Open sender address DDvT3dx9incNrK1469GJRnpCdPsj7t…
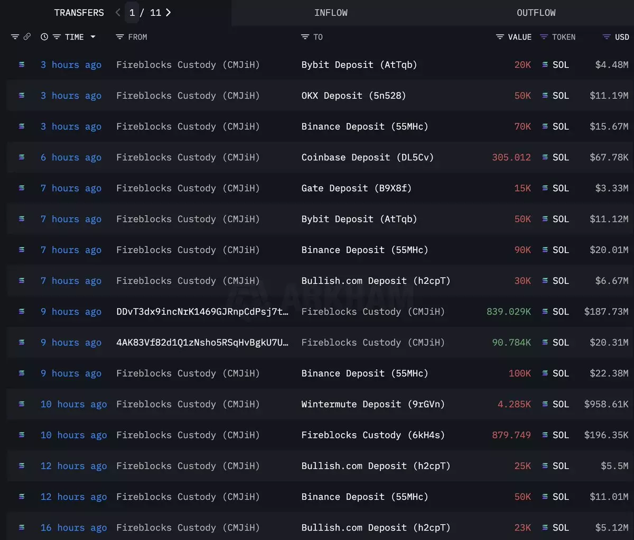The image size is (634, 540). coord(202,312)
